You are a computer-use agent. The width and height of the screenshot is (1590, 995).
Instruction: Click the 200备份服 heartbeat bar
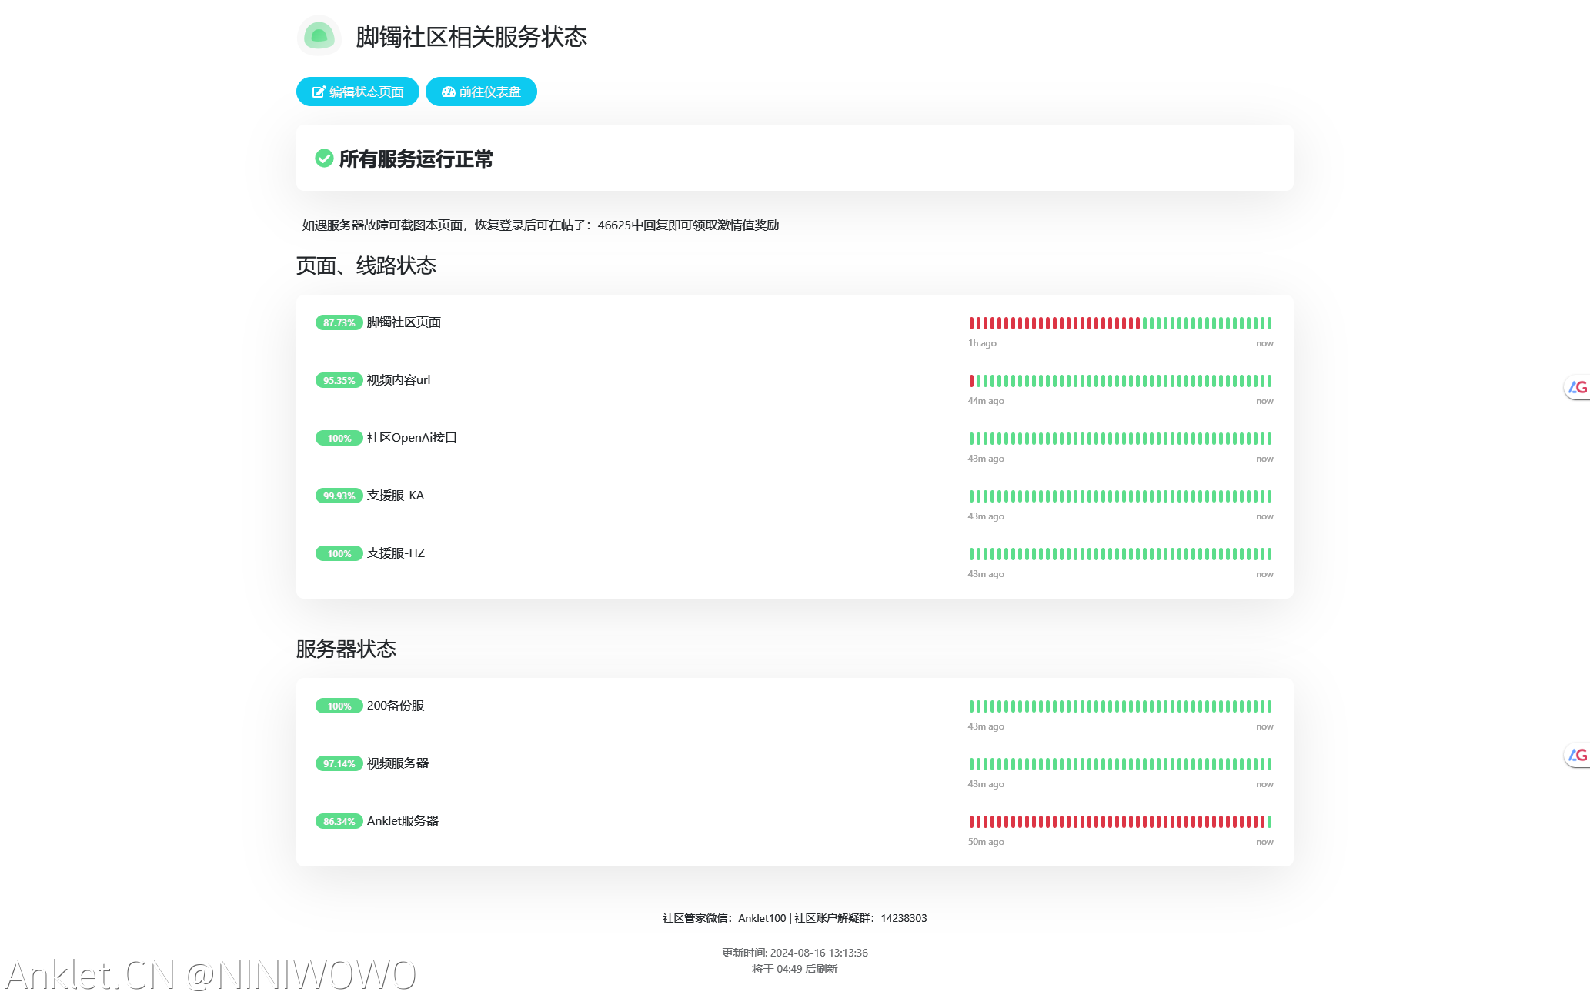click(1121, 706)
